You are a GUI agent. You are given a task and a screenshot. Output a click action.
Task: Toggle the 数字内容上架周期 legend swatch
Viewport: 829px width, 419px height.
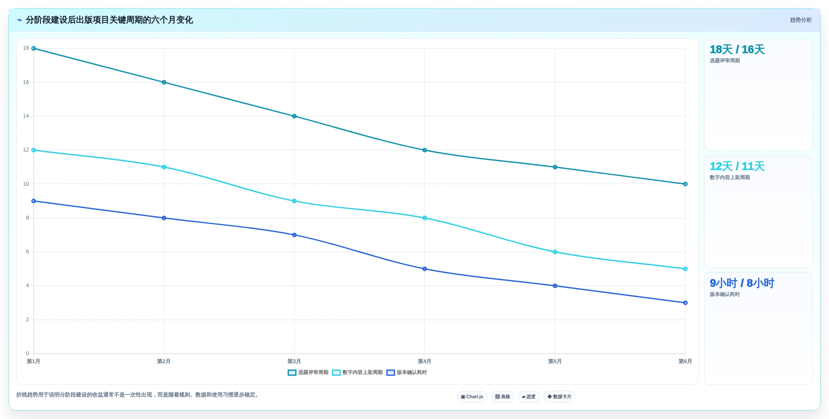(336, 373)
